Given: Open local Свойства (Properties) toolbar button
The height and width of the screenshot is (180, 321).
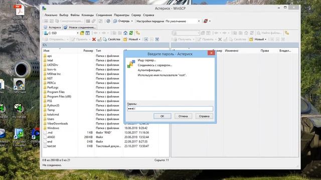Looking at the screenshot, I should pyautogui.click(x=111, y=39).
